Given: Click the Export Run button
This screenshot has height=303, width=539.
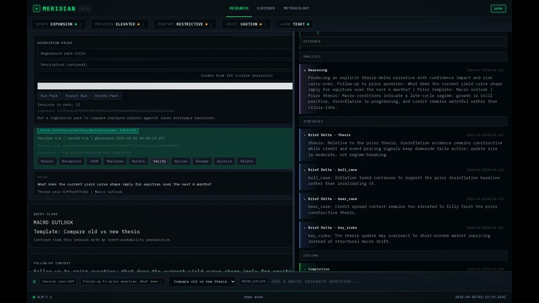Looking at the screenshot, I should point(76,96).
